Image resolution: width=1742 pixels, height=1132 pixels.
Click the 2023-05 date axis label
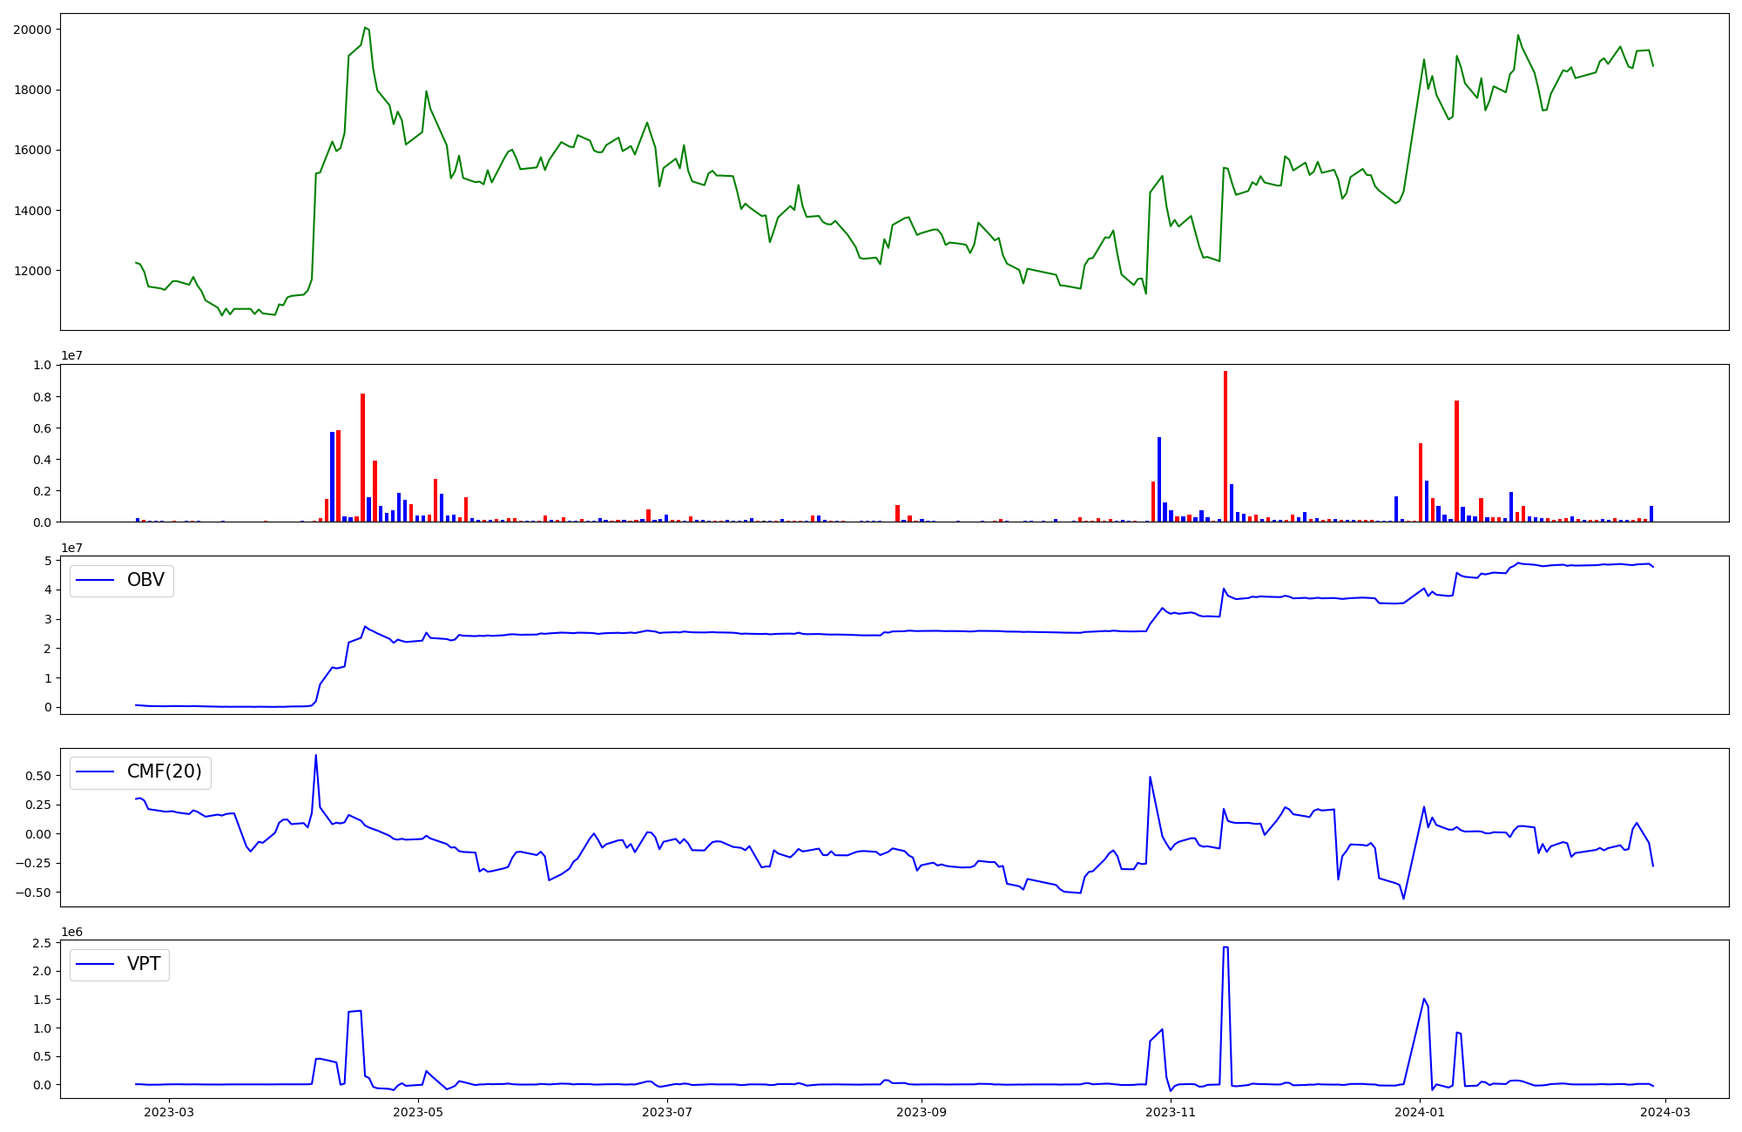pyautogui.click(x=418, y=1112)
